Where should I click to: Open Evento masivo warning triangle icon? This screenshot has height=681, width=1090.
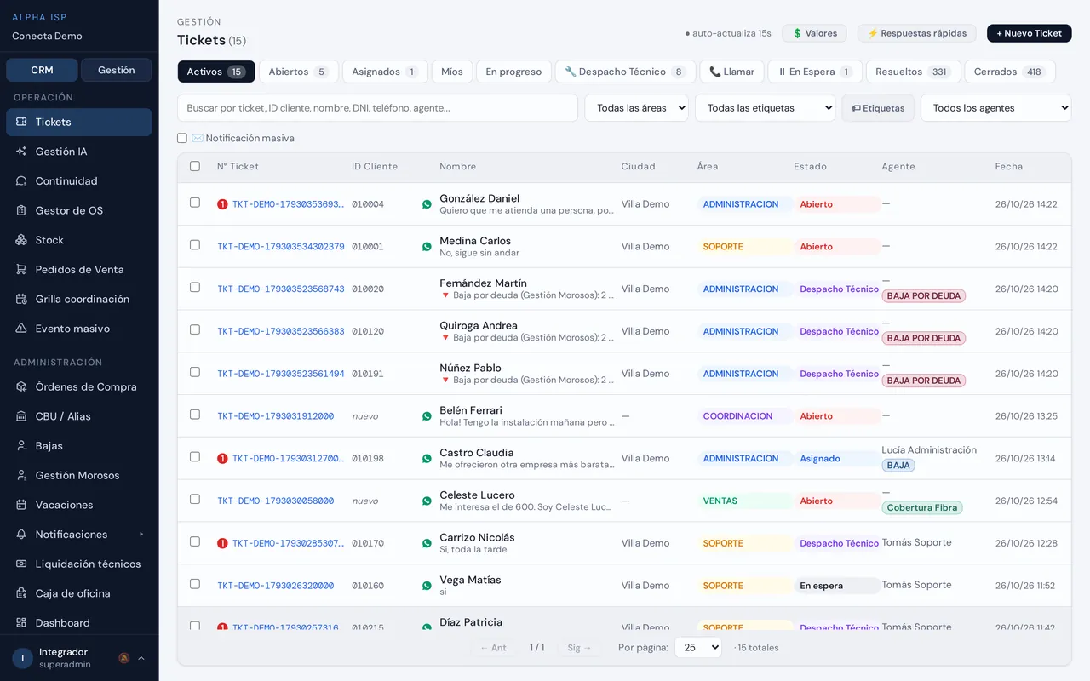(x=21, y=329)
